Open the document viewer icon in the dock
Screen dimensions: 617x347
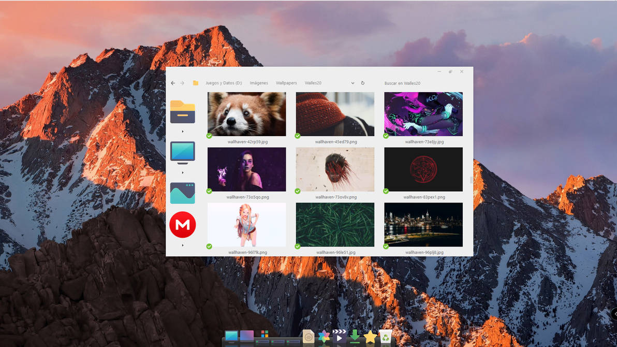308,337
